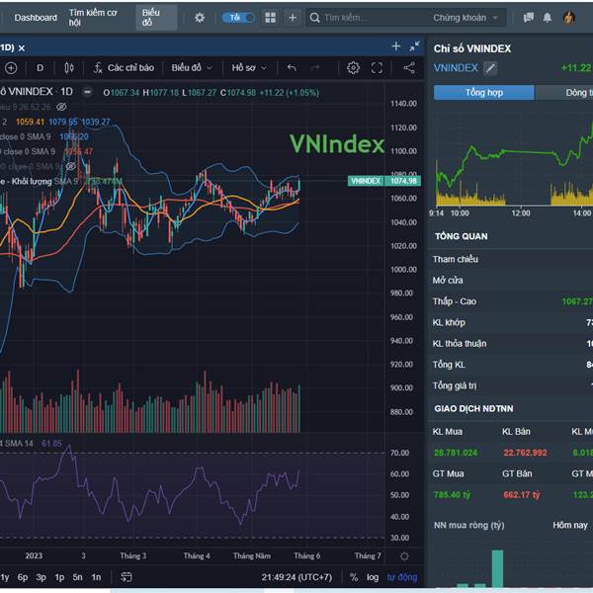Click the VNINDEX symbol link
This screenshot has width=593, height=593.
tap(456, 68)
